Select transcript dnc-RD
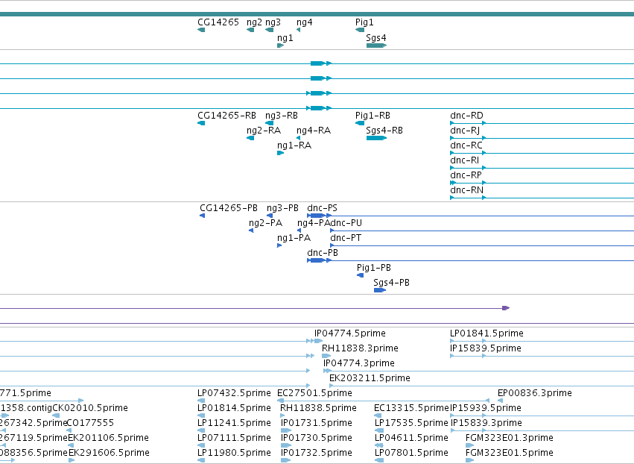Image resolution: width=634 pixels, height=464 pixels. pos(466,116)
